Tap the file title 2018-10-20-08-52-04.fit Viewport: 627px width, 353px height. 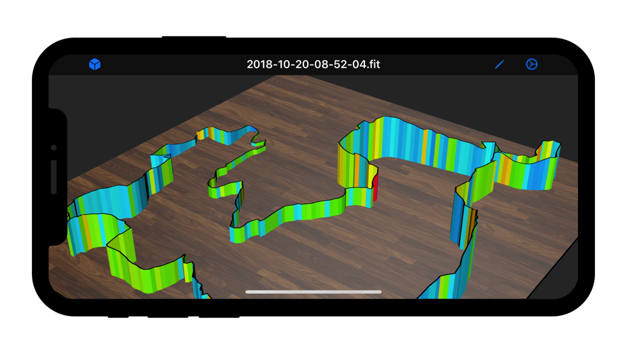click(x=313, y=65)
